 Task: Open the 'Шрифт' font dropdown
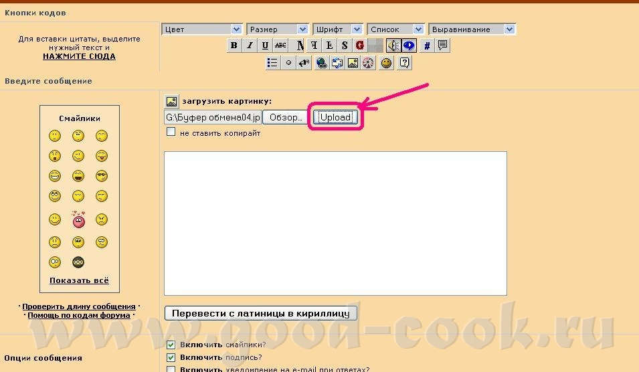click(x=338, y=29)
